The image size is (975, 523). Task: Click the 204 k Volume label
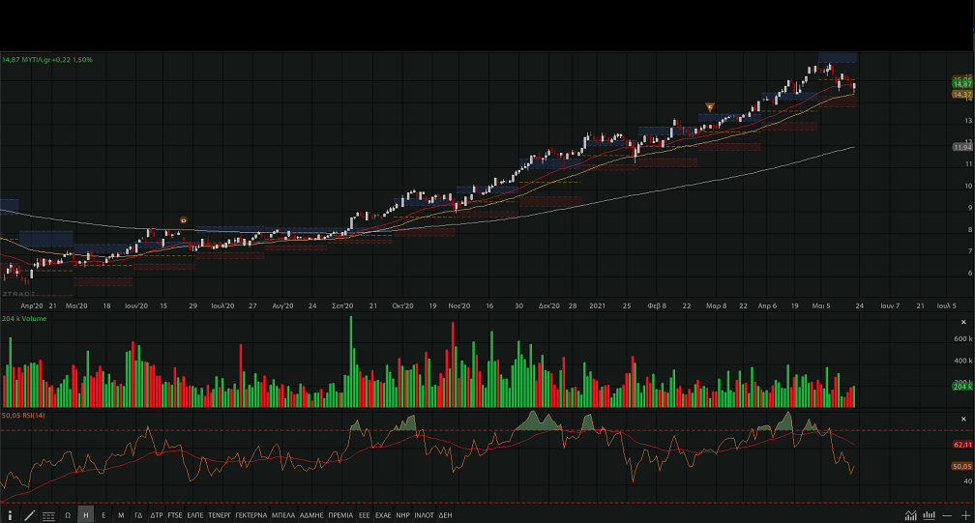click(x=24, y=319)
